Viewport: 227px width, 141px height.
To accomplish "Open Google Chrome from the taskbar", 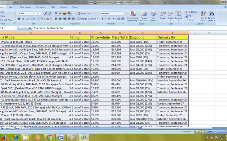I will pos(49,137).
